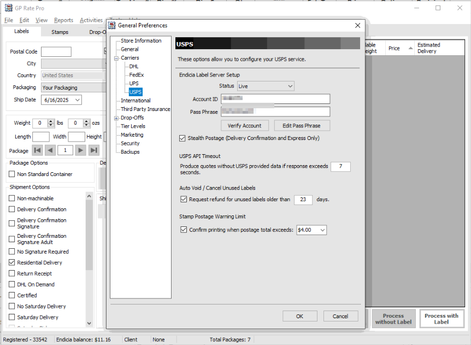Open the Activities menu
The image size is (471, 345).
point(91,20)
